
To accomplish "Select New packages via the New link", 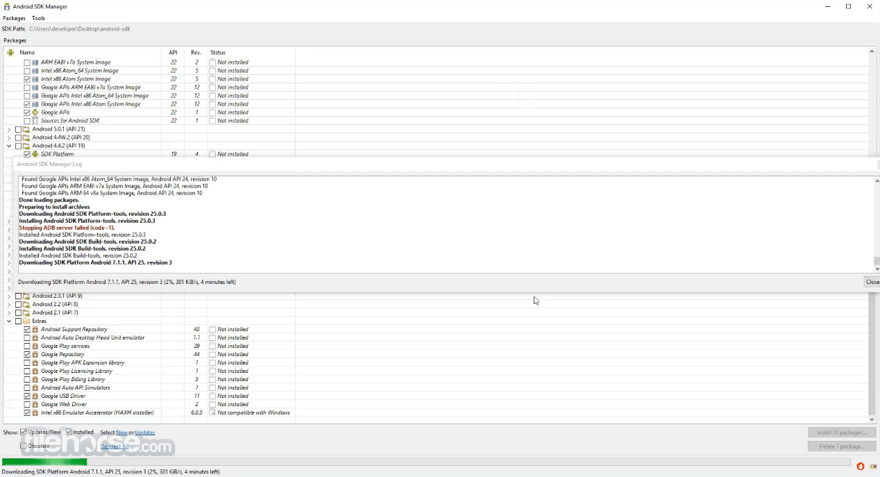I will pos(121,433).
